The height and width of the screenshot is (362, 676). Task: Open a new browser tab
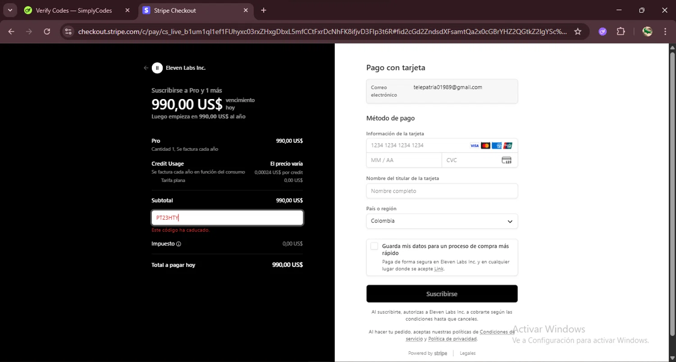coord(264,10)
